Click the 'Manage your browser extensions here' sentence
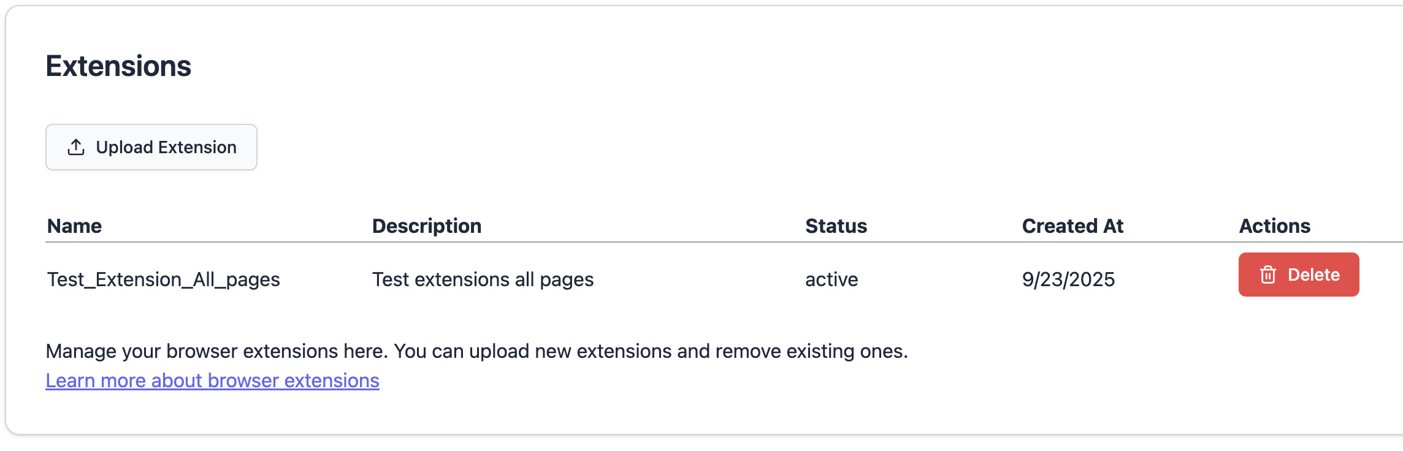 [x=216, y=351]
